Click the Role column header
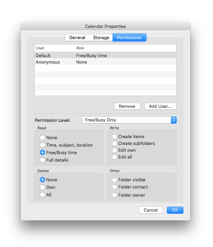The height and width of the screenshot is (247, 213). 126,48
